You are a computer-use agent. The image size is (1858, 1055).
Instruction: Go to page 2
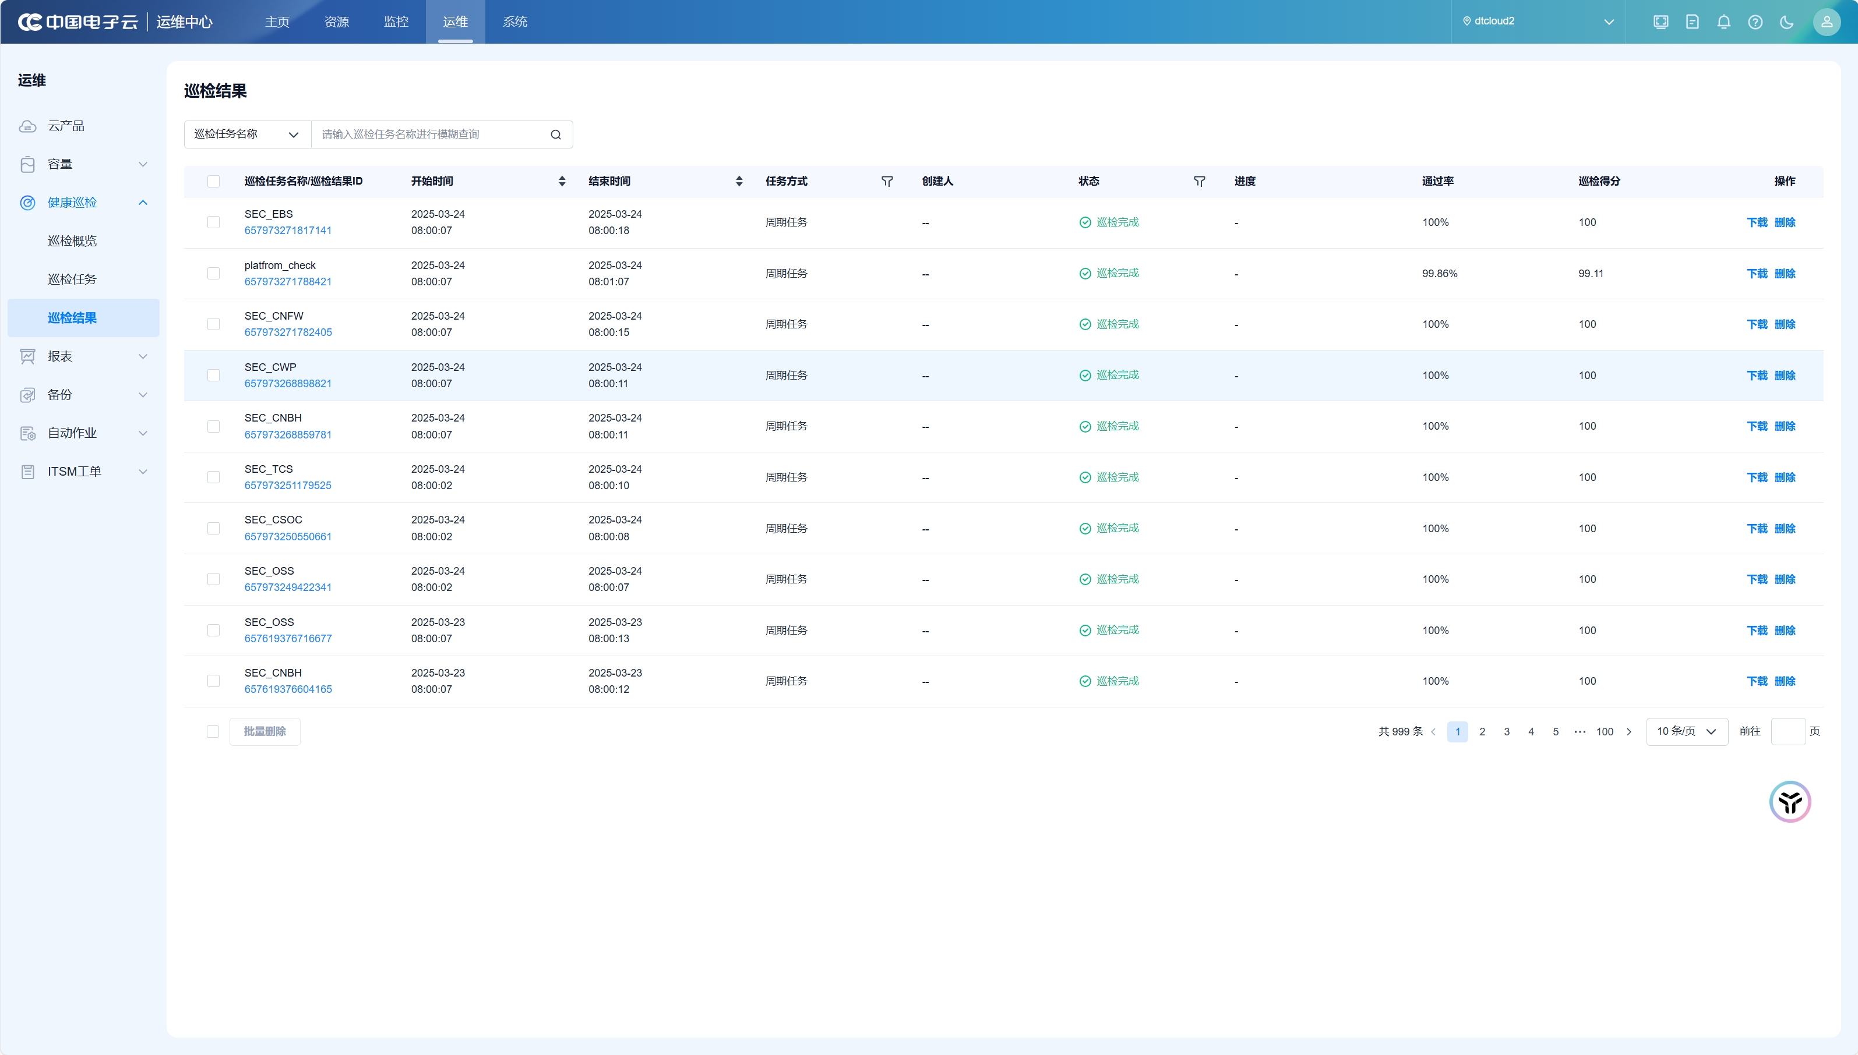[1482, 732]
